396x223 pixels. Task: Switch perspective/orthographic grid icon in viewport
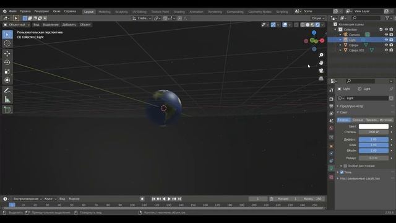(321, 79)
